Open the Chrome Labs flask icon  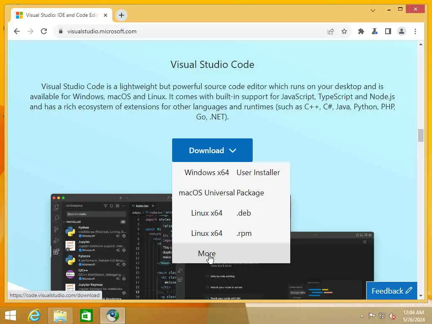pyautogui.click(x=375, y=31)
